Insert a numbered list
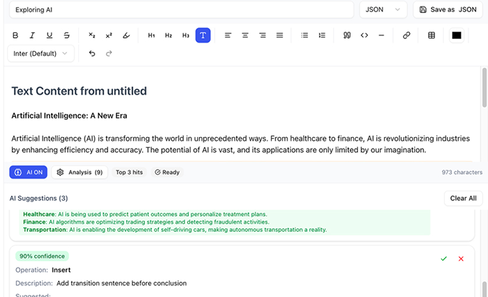488x297 pixels. coord(322,36)
